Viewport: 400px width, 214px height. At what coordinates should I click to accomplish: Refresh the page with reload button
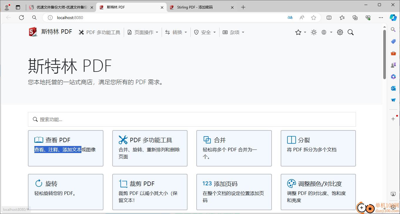pos(21,18)
